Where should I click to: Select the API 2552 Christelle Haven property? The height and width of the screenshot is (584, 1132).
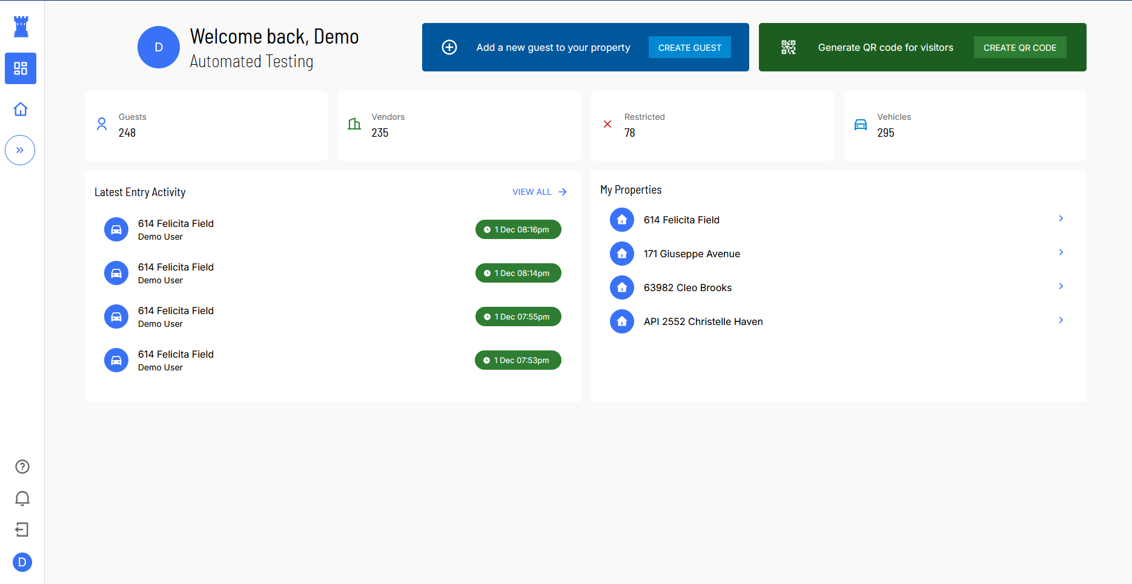pos(703,321)
